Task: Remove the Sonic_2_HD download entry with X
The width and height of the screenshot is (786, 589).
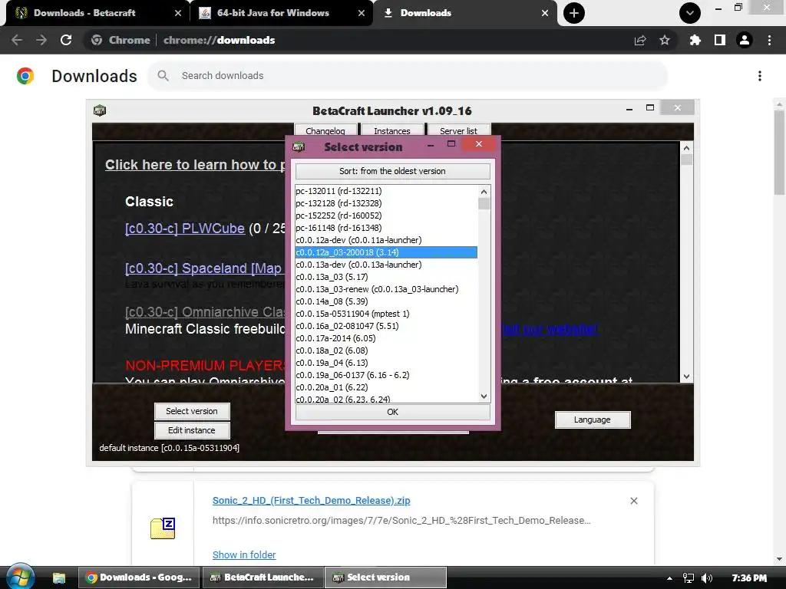Action: coord(633,501)
